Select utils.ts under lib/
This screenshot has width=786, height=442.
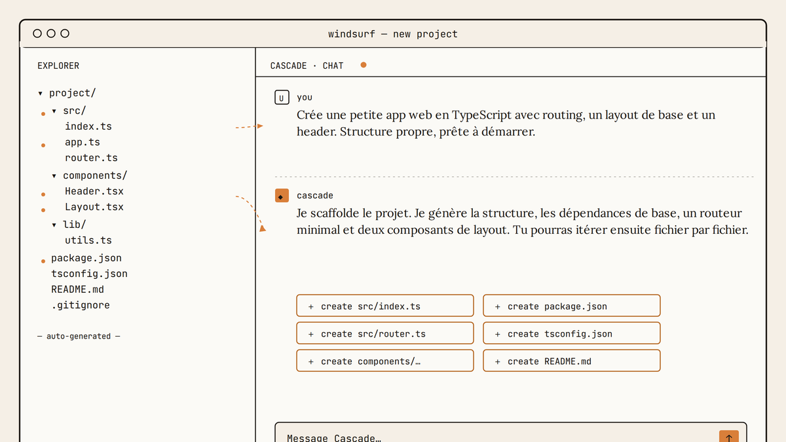coord(88,240)
